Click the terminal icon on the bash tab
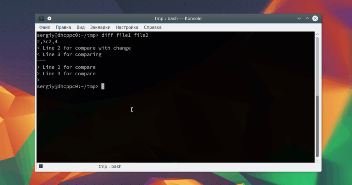The image size is (352, 185). (x=41, y=166)
